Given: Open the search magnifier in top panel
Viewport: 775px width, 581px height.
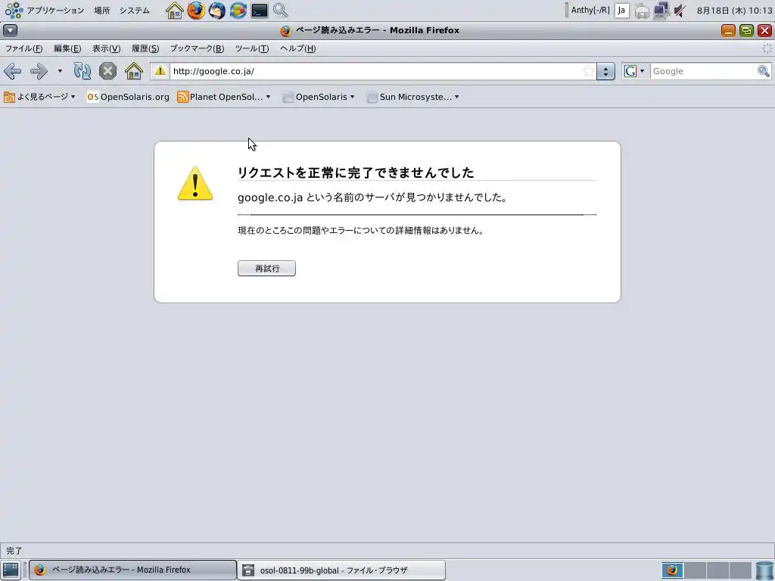Looking at the screenshot, I should click(281, 11).
